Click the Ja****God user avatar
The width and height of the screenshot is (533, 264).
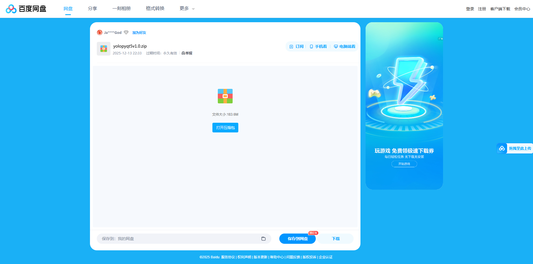click(x=100, y=32)
